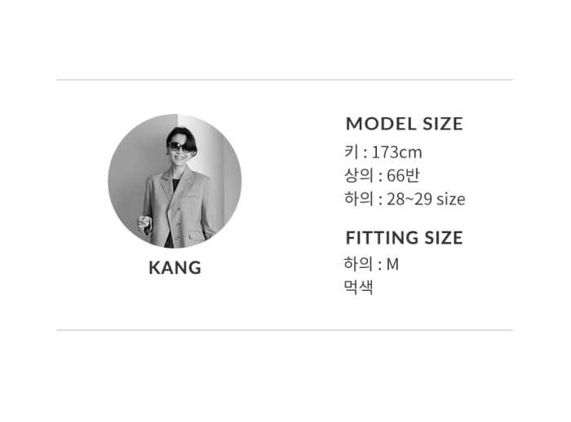Select the M fitting size value
This screenshot has height=422, width=571.
tap(392, 265)
